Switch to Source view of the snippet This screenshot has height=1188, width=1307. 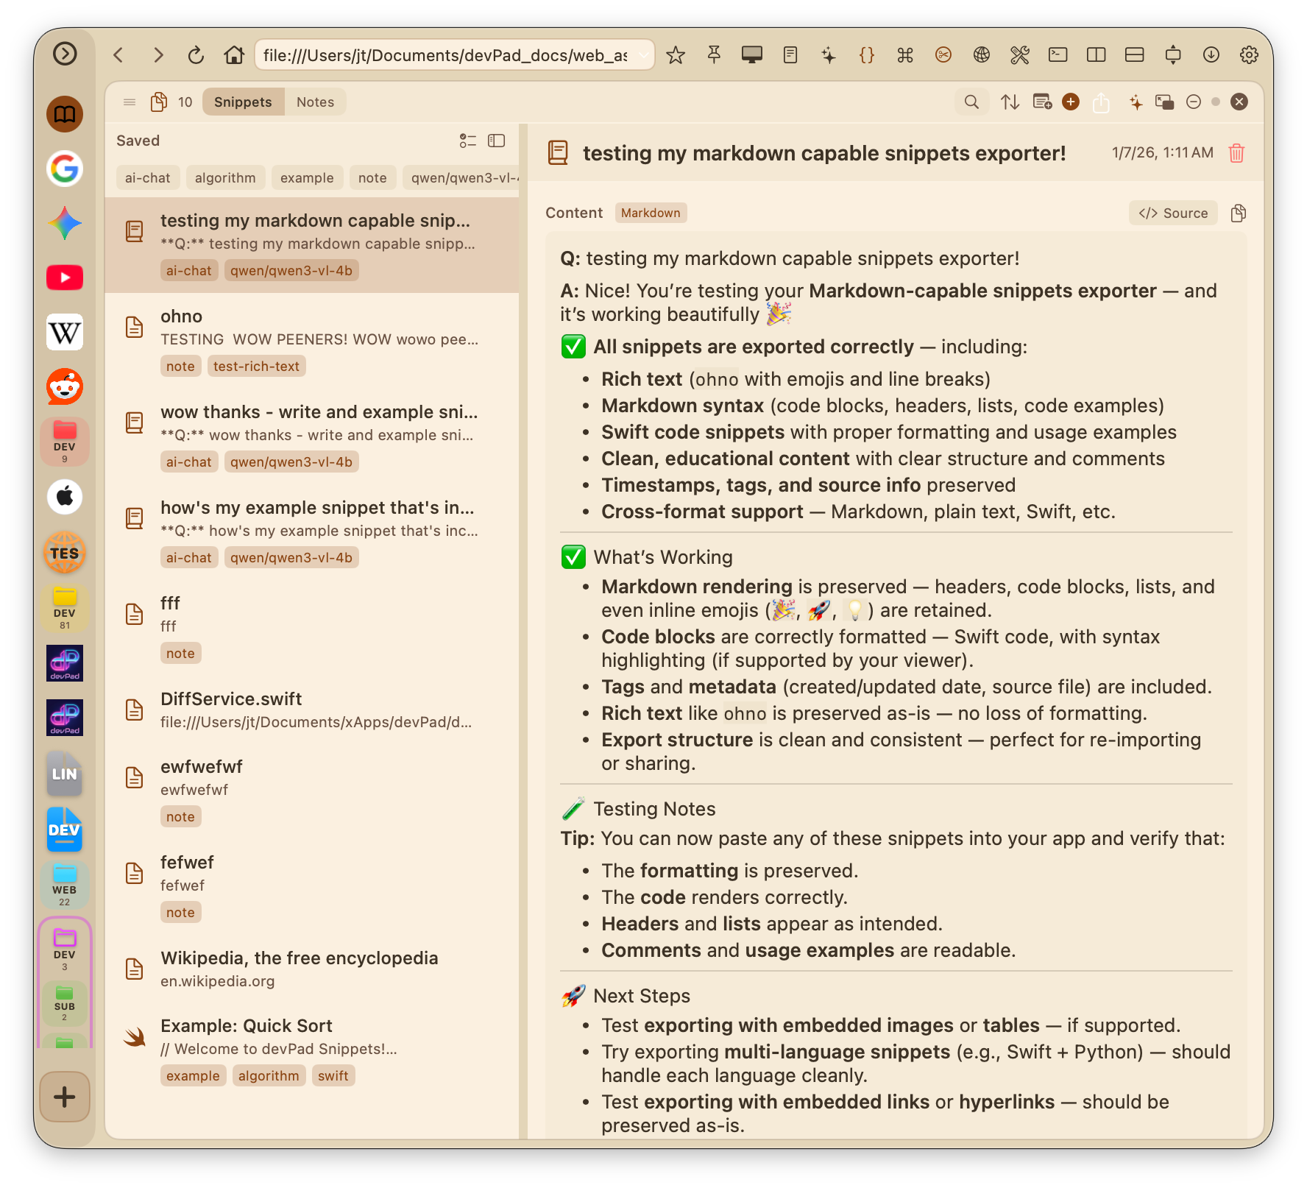click(1172, 213)
